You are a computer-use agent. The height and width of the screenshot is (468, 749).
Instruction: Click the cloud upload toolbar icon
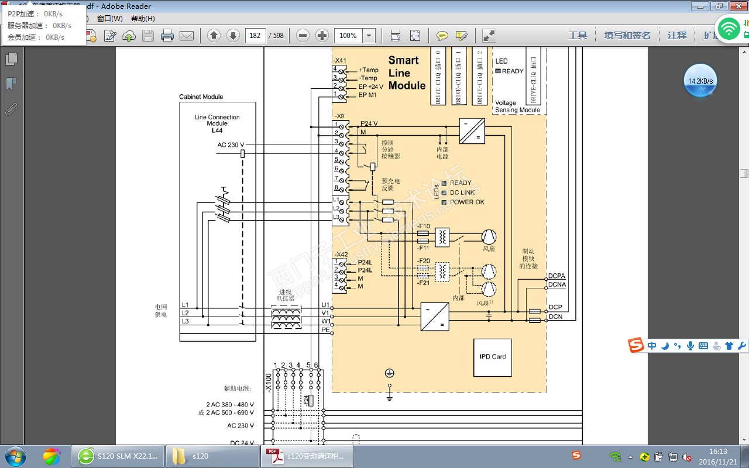tap(129, 36)
